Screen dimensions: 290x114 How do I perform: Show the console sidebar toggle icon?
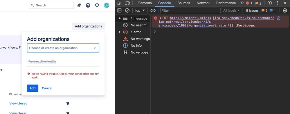(120, 10)
